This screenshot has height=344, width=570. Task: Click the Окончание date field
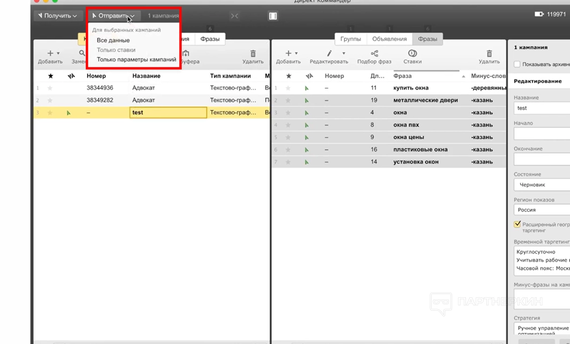[542, 160]
